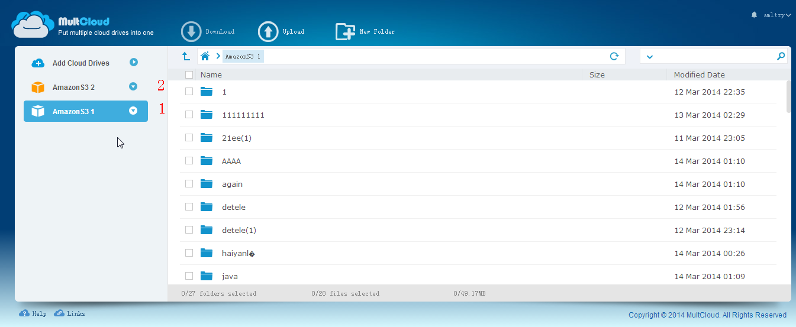Check the box for folder 'detele'
This screenshot has height=327, width=796.
[189, 207]
